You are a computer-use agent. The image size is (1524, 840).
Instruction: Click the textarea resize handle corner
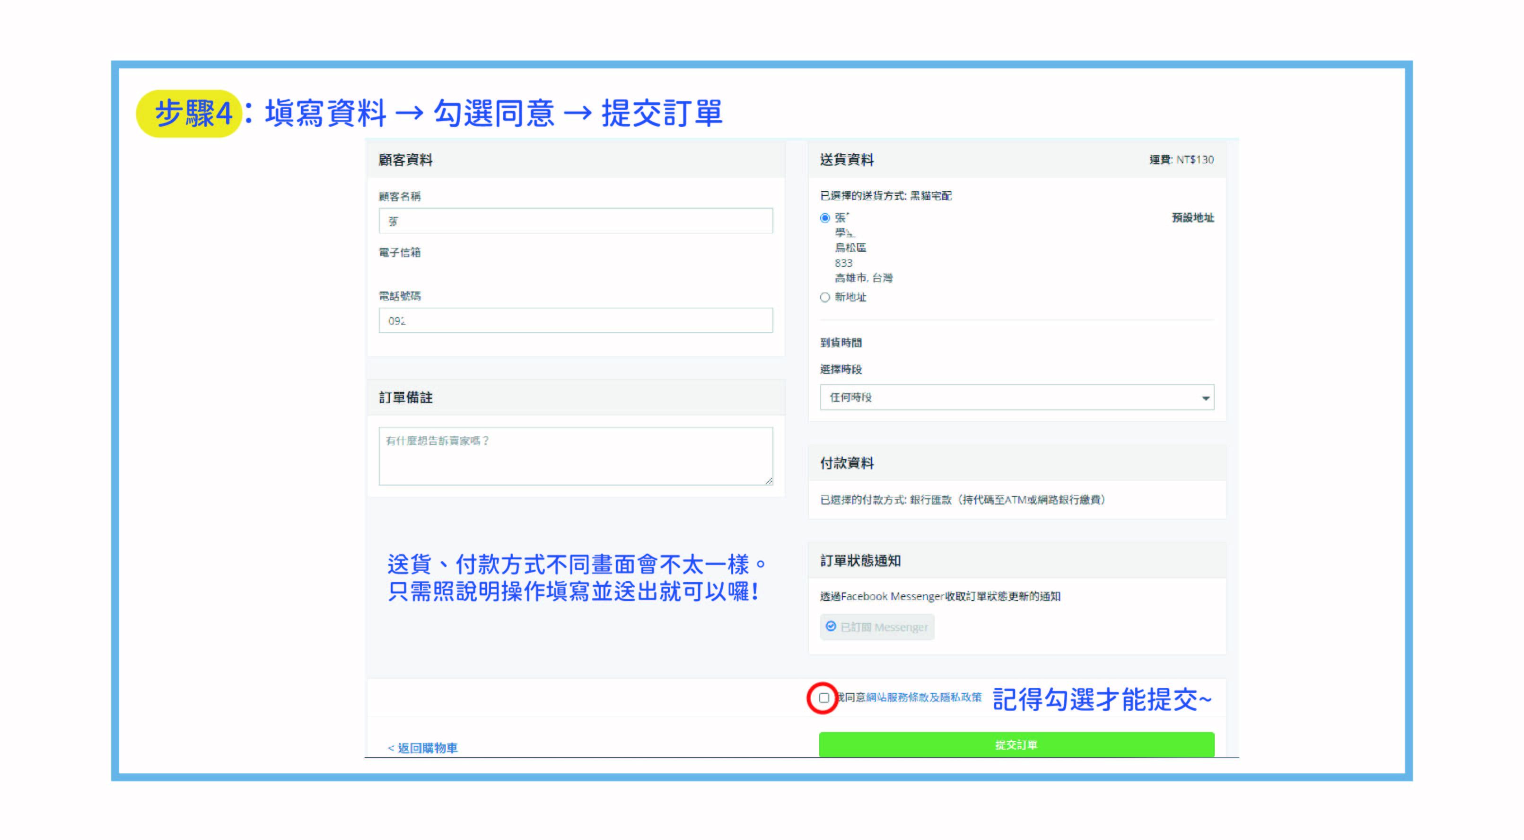(769, 481)
